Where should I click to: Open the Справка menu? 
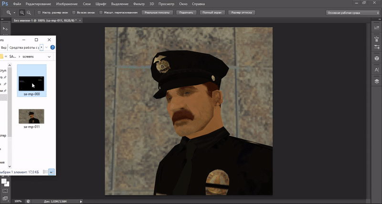198,4
